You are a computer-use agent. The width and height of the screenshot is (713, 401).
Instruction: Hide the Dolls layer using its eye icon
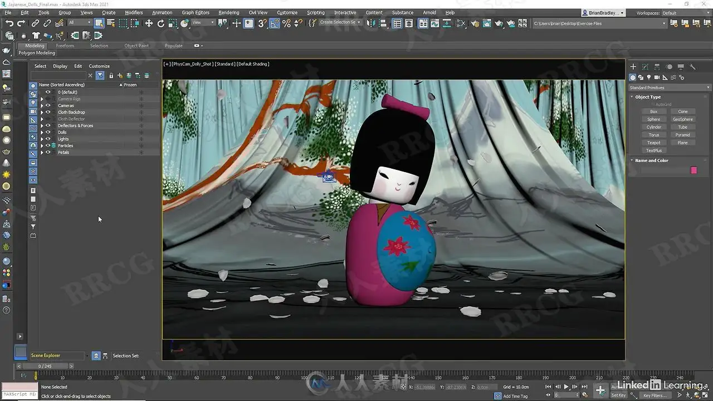(x=48, y=132)
